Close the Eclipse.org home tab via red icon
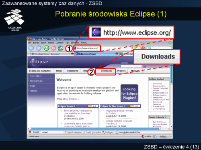Screen dimensions: 201x150 pyautogui.click(x=117, y=54)
